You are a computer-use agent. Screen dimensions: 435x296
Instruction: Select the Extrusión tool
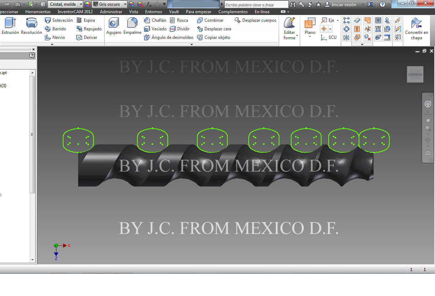(10, 27)
